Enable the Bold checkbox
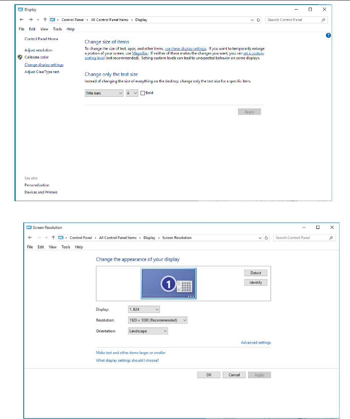The image size is (350, 419). coord(143,93)
